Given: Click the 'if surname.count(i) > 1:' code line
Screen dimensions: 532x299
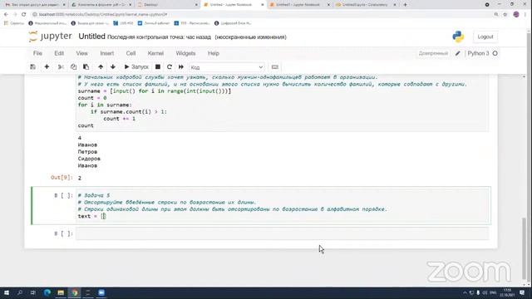Looking at the screenshot, I should pyautogui.click(x=128, y=111).
